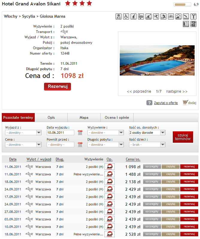The image size is (200, 239).
Task: Click the snorkeling mask icon
Action: [141, 16]
